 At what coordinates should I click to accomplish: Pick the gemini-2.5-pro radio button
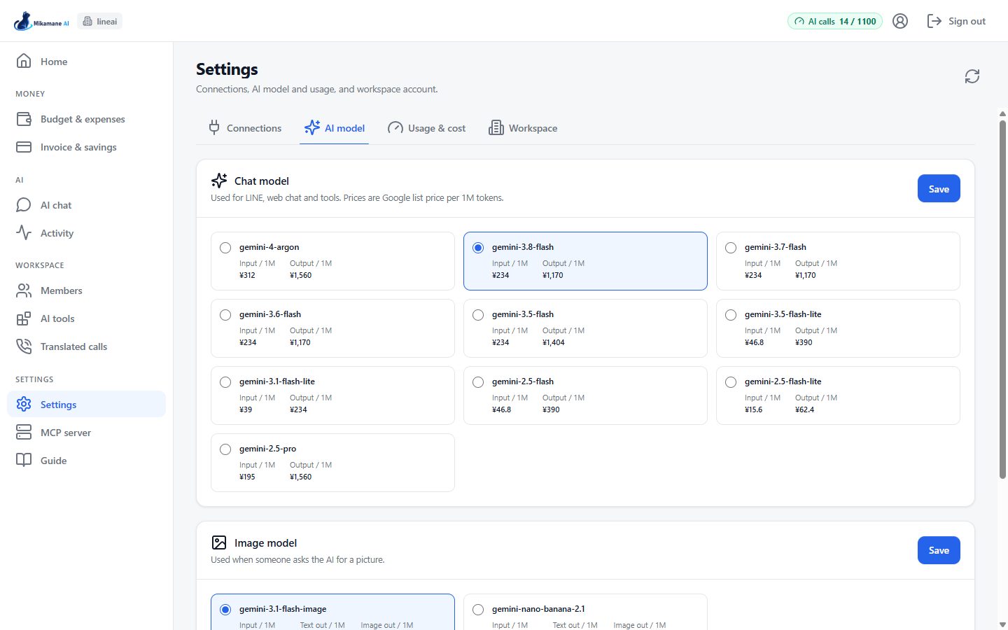[225, 449]
